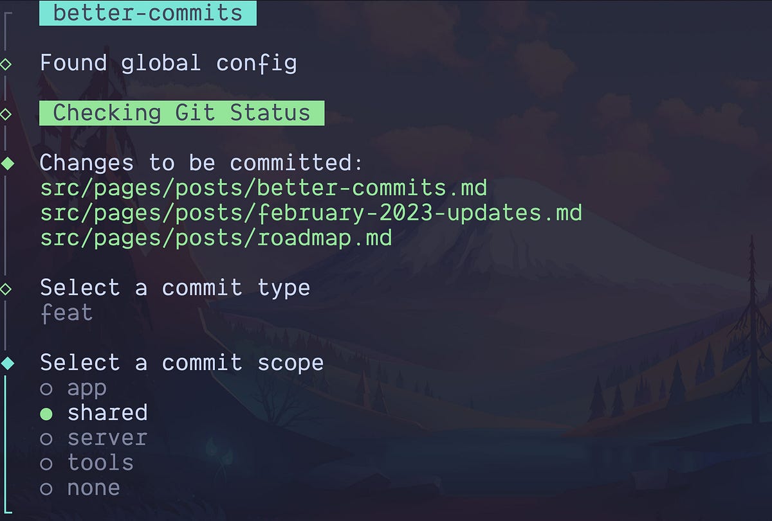The width and height of the screenshot is (772, 521).
Task: Click the diamond marker beside Found global config
Action: pyautogui.click(x=6, y=64)
